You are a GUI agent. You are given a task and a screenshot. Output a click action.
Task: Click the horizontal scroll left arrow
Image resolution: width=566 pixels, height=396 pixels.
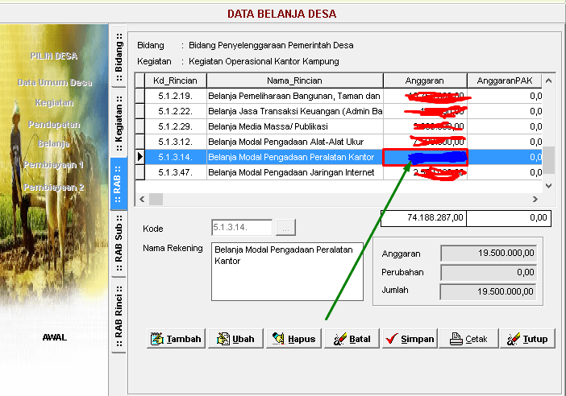(142, 200)
